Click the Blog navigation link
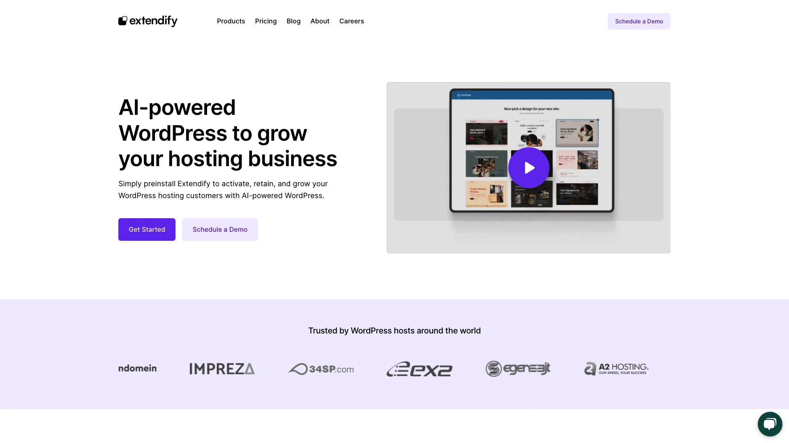This screenshot has height=443, width=789. tap(294, 21)
